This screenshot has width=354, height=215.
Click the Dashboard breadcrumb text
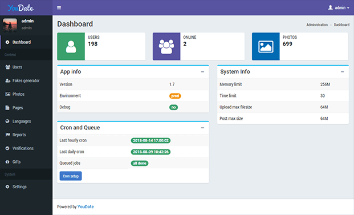(x=341, y=25)
